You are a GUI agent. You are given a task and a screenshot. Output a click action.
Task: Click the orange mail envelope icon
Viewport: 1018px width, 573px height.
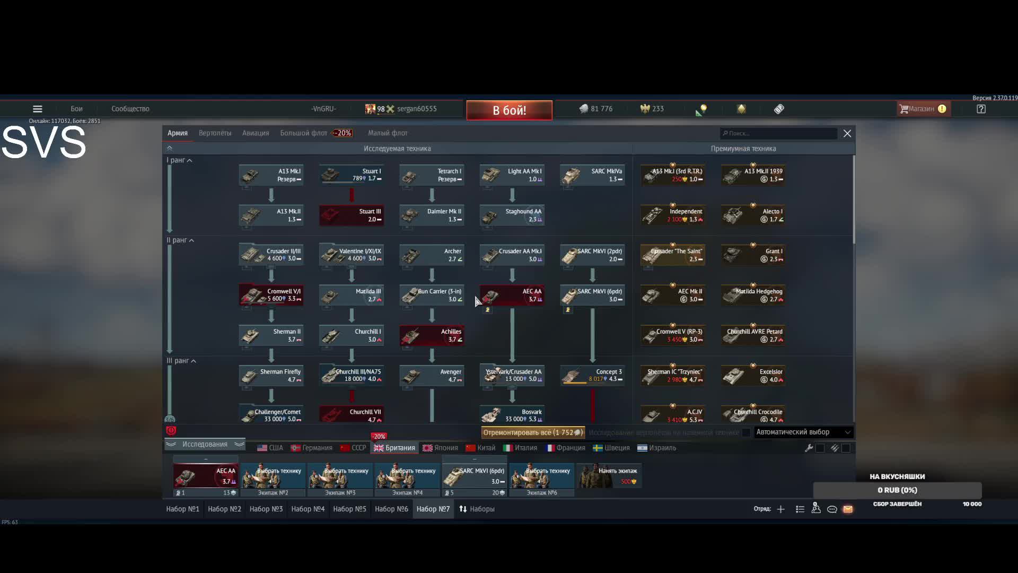pyautogui.click(x=848, y=509)
